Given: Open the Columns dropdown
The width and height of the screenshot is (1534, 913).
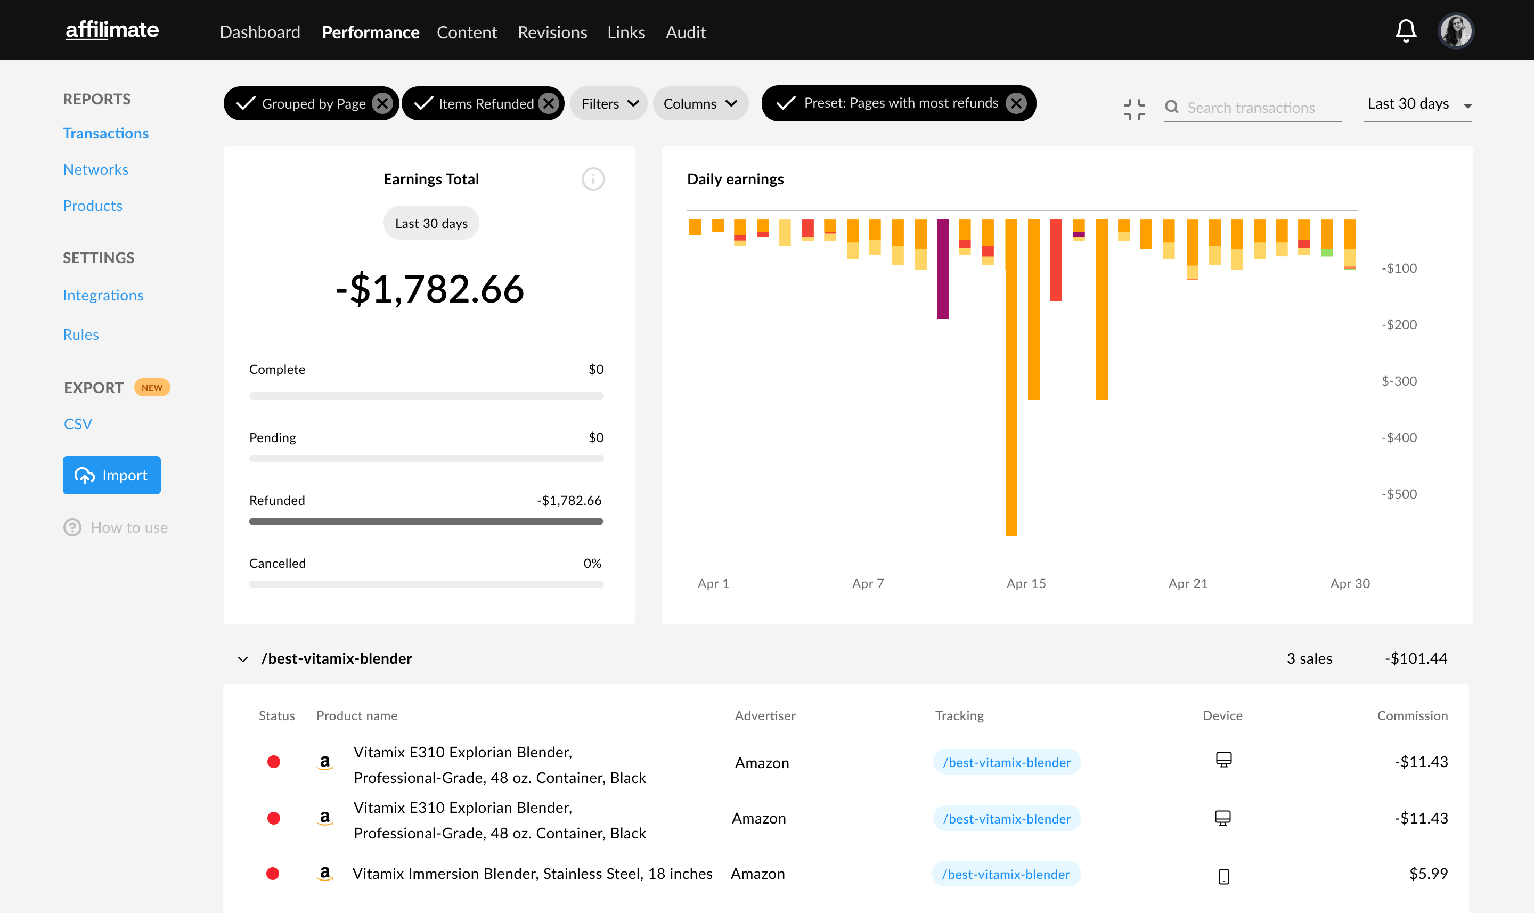Looking at the screenshot, I should coord(700,102).
